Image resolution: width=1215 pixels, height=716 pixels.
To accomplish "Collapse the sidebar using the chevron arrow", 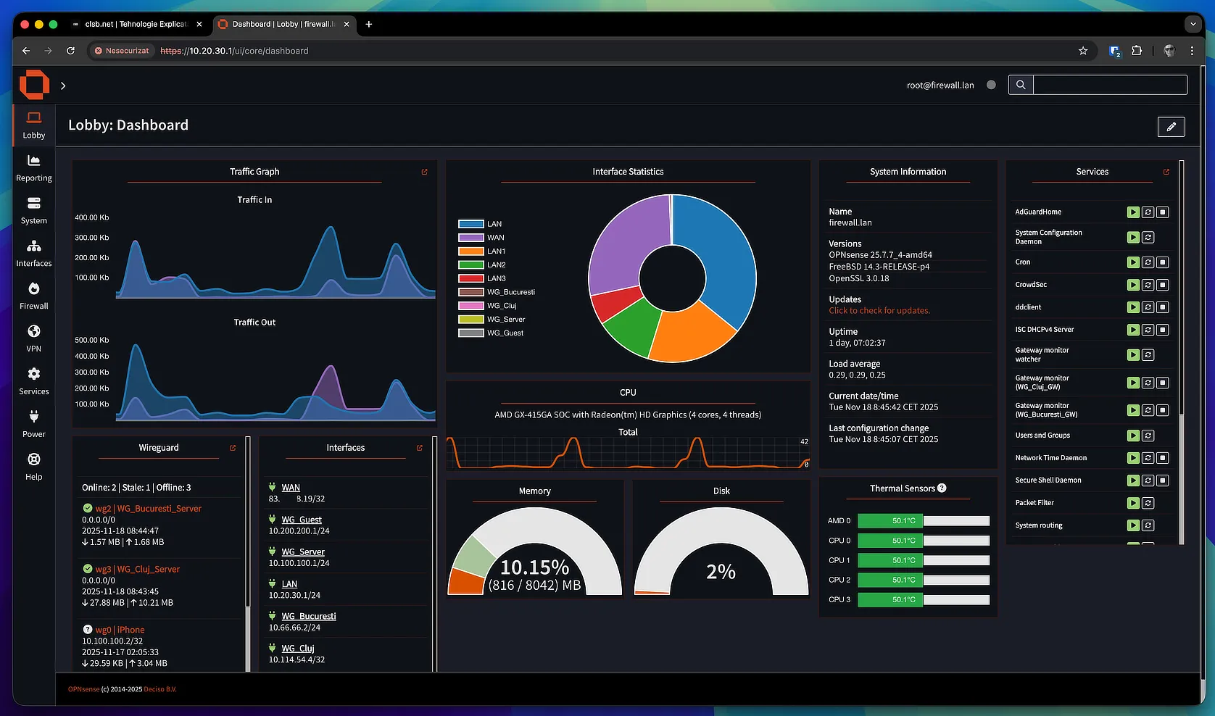I will click(x=62, y=85).
